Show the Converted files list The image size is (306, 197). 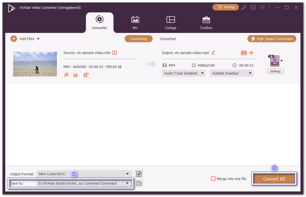(x=168, y=39)
